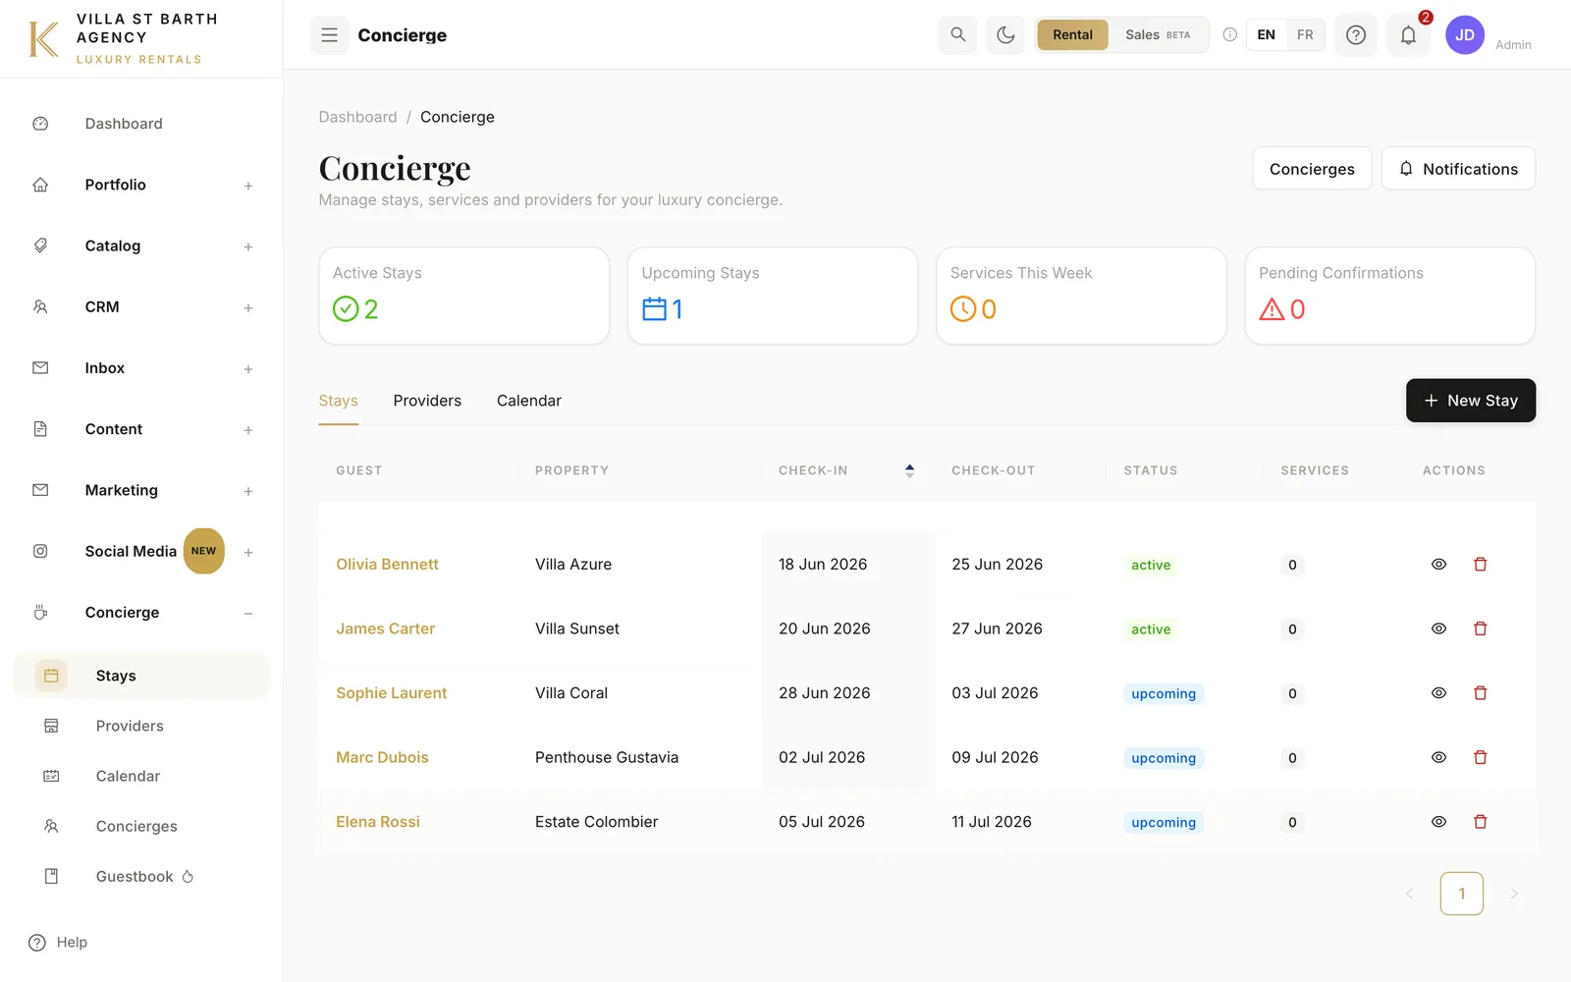The image size is (1571, 982).
Task: Toggle dark mode moon icon
Action: (x=1005, y=35)
